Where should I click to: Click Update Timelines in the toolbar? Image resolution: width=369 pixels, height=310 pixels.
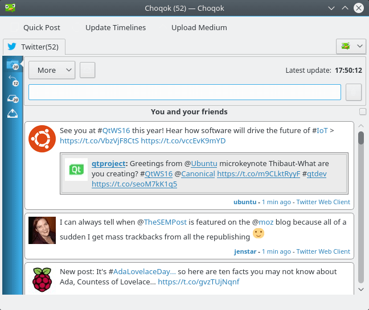coord(116,27)
